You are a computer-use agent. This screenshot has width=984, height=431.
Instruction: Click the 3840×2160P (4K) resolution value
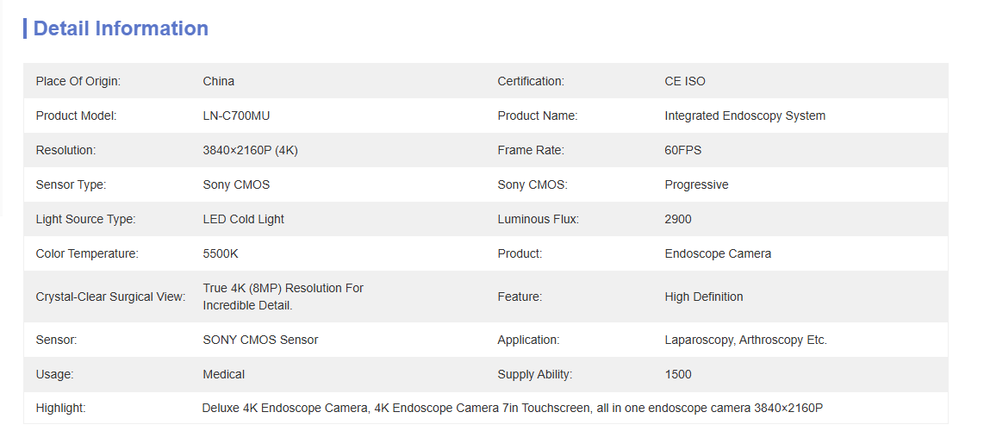[x=250, y=150]
